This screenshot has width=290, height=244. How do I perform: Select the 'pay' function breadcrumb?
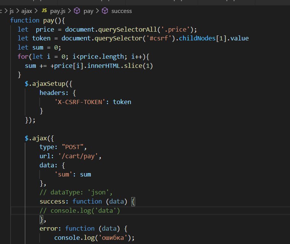tap(89, 11)
